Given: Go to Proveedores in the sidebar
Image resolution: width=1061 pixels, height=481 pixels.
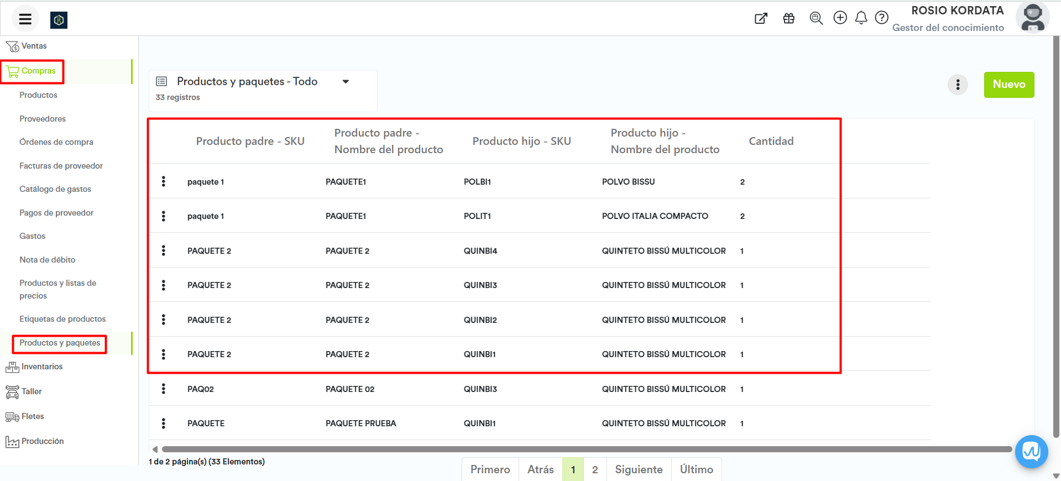Looking at the screenshot, I should (x=43, y=119).
